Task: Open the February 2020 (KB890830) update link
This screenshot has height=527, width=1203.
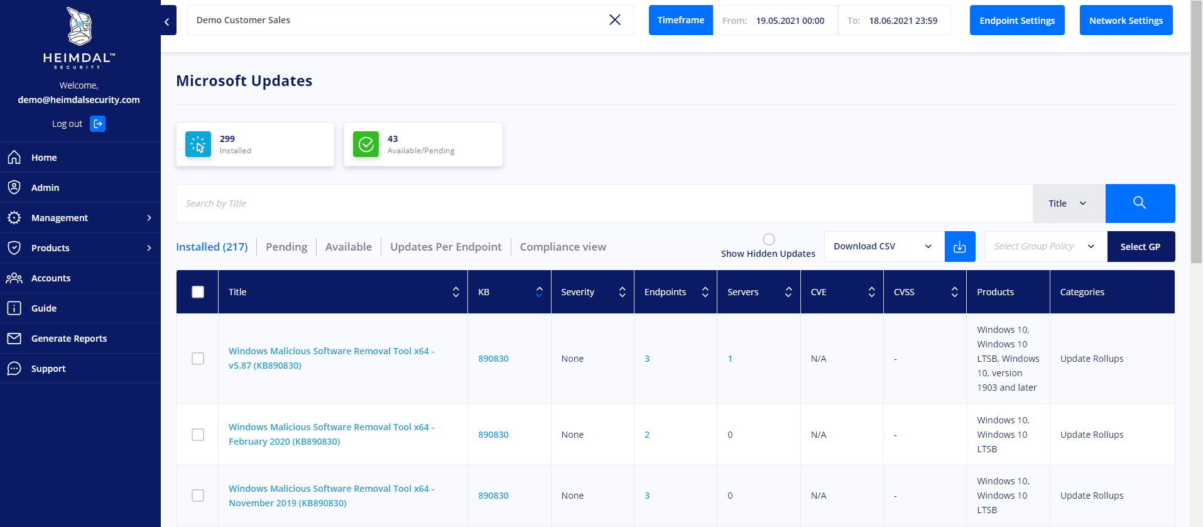Action: (x=332, y=434)
